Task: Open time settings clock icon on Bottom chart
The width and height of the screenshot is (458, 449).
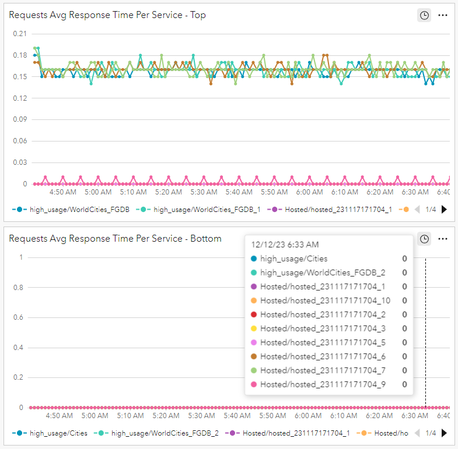Action: coord(424,239)
